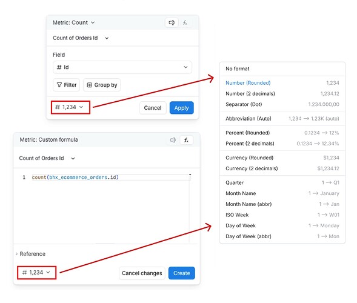Open 1,234 format dropdown in Count panel

click(x=70, y=107)
